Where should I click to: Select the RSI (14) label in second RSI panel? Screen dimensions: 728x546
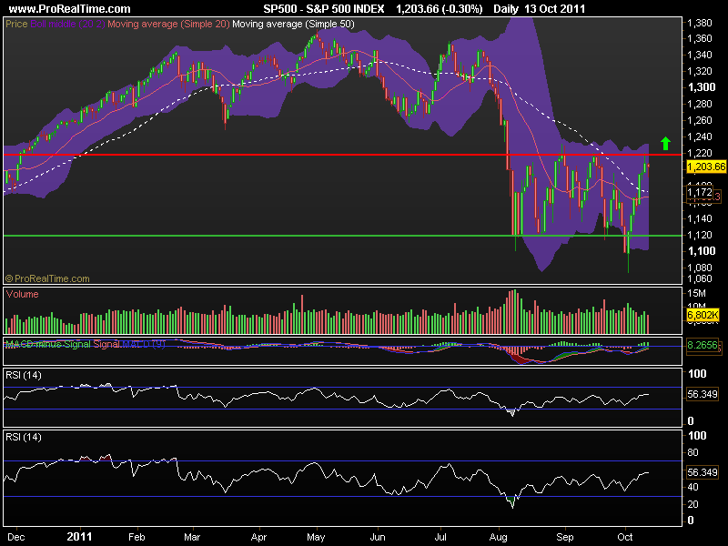point(24,437)
